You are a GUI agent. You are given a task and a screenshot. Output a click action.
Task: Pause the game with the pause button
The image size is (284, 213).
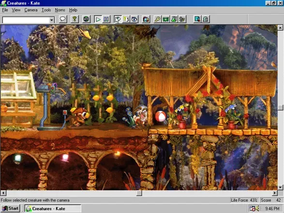click(106, 19)
